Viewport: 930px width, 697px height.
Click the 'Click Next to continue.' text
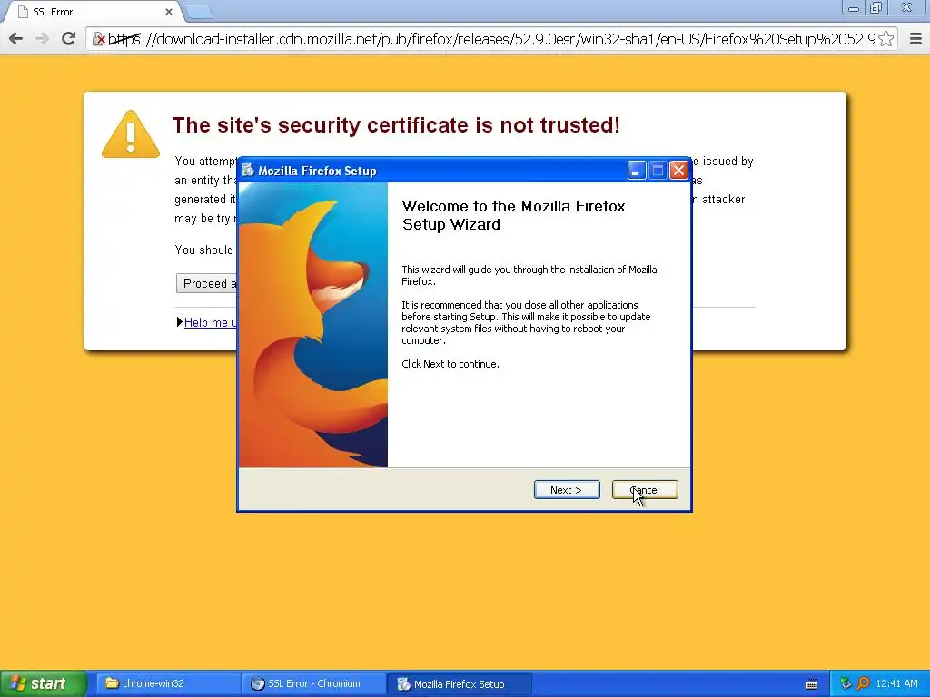(x=450, y=364)
